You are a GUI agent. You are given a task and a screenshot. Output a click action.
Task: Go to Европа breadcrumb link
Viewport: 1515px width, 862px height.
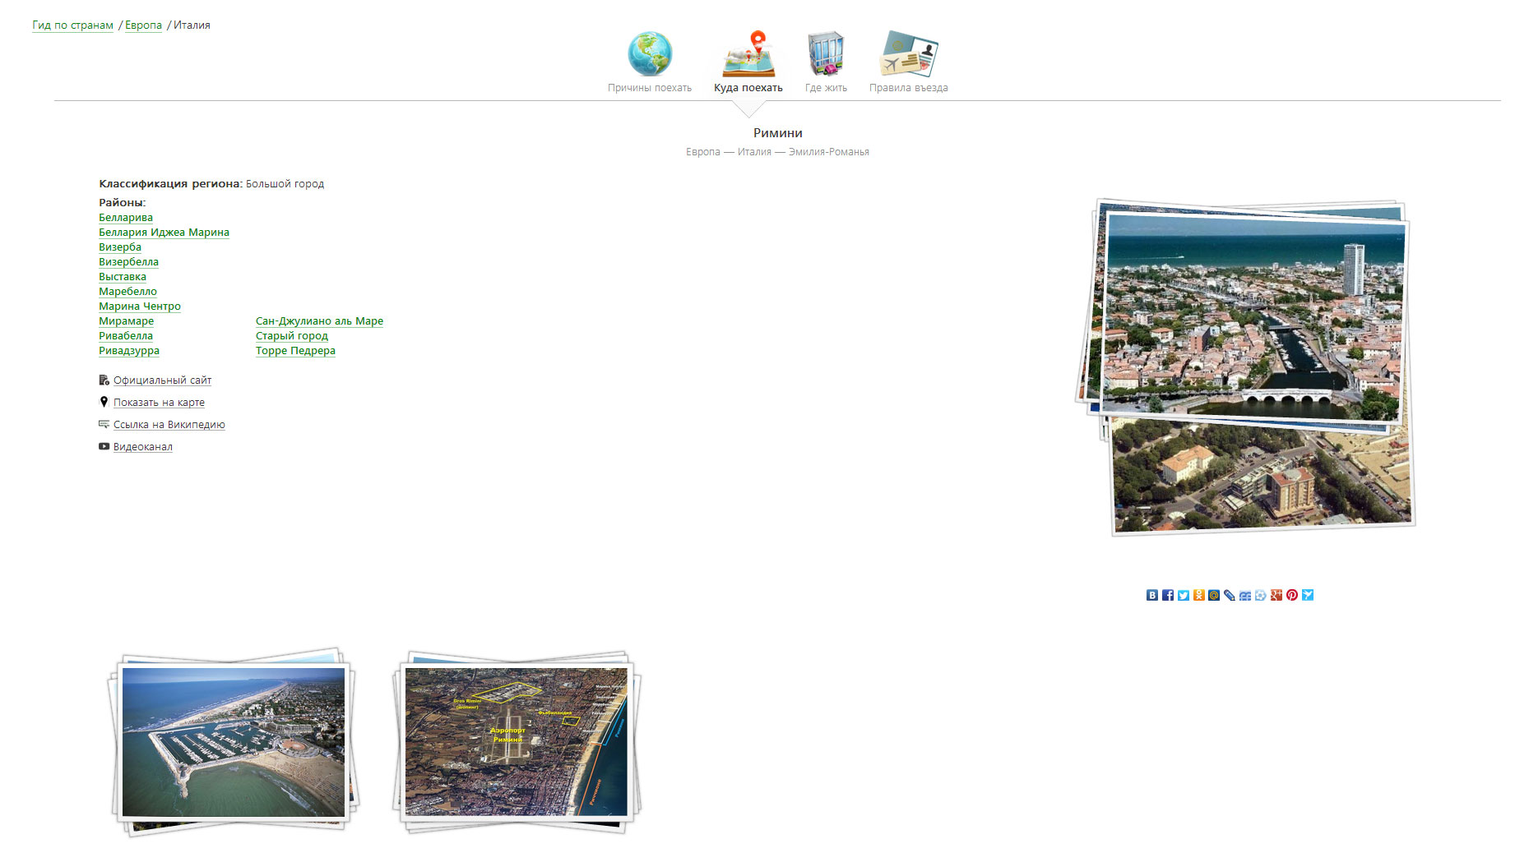pyautogui.click(x=143, y=25)
